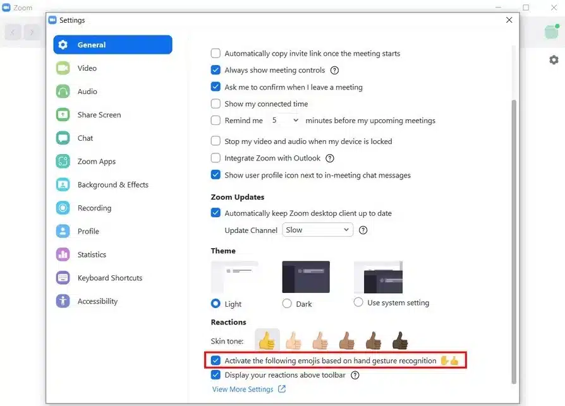
Task: Open the Recording settings tab
Action: click(112, 208)
